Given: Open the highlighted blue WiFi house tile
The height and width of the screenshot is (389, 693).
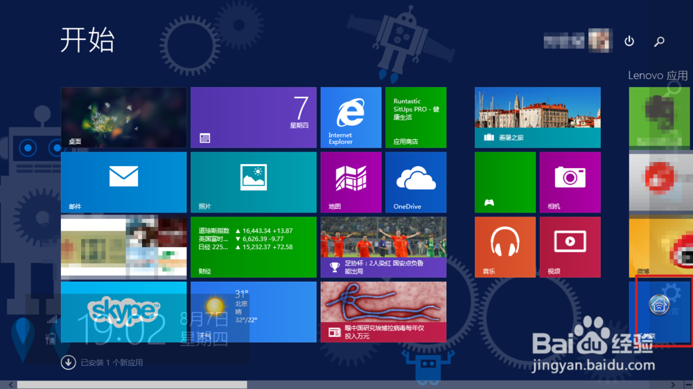Looking at the screenshot, I should tap(660, 312).
